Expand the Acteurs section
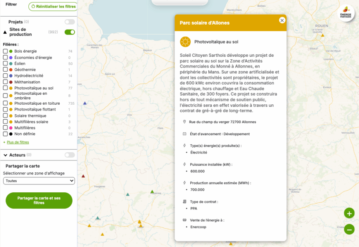This screenshot has width=359, height=247. [5, 155]
